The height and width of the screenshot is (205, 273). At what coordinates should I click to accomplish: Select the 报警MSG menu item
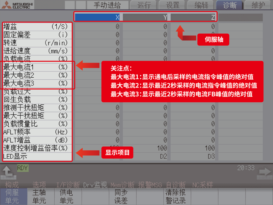[x=151, y=185]
